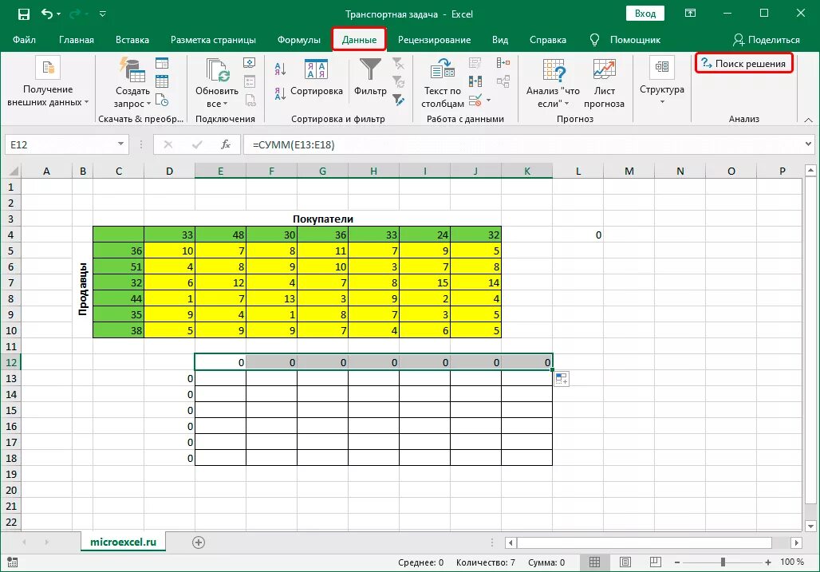Open the Файл tab
This screenshot has height=572, width=820.
[24, 40]
